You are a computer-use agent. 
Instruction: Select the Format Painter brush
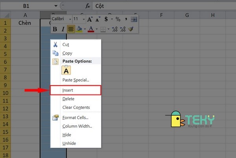(x=131, y=29)
